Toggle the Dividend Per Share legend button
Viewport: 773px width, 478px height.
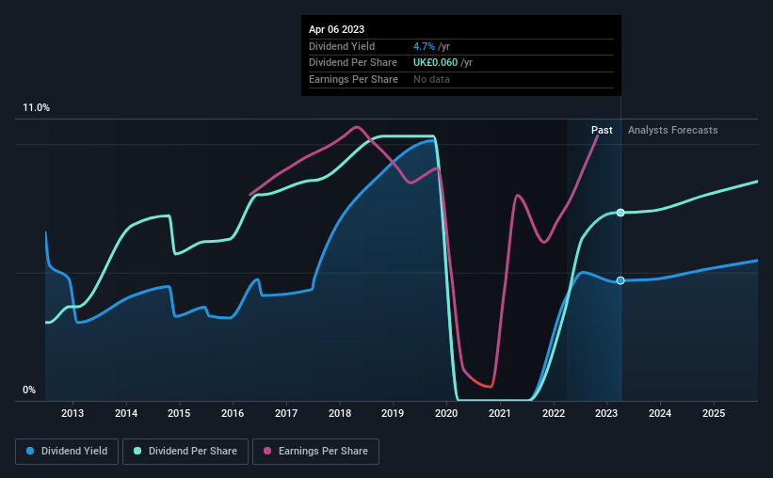[185, 452]
